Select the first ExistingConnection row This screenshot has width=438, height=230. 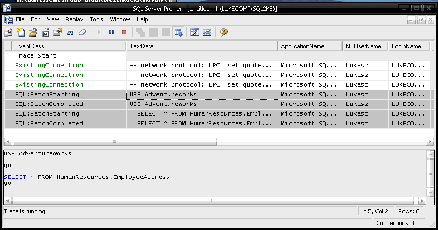click(218, 66)
